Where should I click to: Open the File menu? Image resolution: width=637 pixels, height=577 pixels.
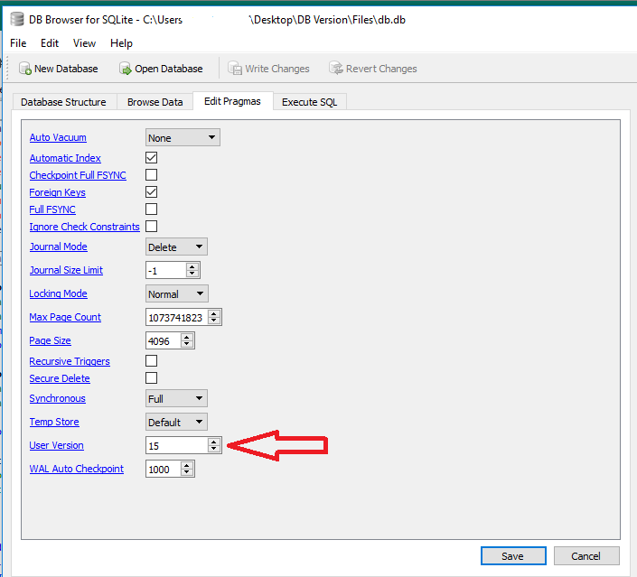coord(18,43)
